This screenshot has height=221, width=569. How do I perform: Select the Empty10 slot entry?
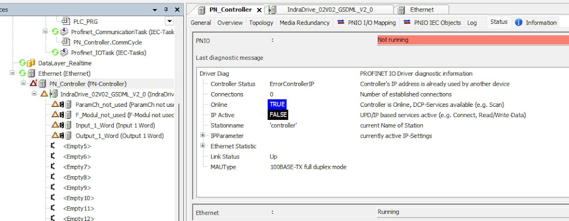point(79,198)
